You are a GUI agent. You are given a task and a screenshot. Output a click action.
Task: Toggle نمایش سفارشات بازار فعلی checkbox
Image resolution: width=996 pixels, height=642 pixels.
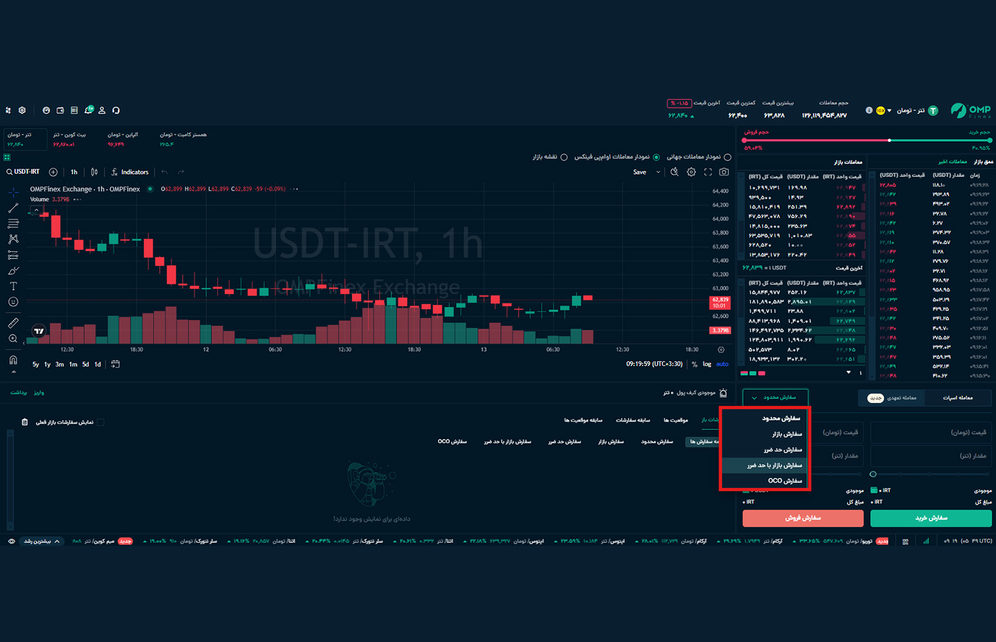click(100, 422)
